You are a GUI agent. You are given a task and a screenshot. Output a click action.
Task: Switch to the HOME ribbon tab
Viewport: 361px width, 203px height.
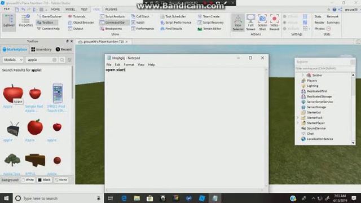tap(55, 9)
